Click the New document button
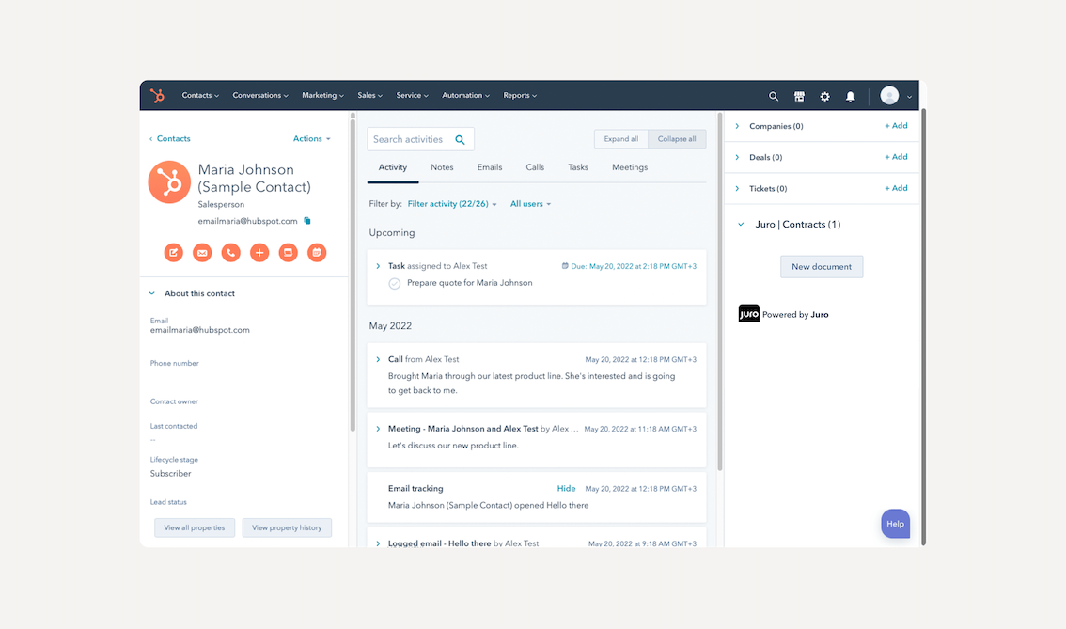1066x629 pixels. [821, 266]
